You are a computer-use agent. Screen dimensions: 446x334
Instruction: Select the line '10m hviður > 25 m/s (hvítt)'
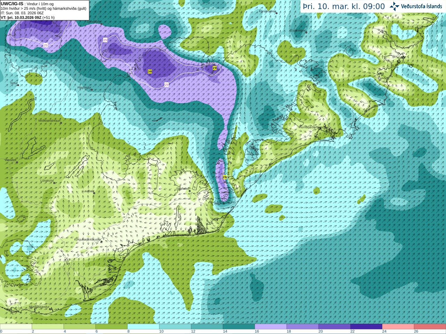click(x=23, y=8)
